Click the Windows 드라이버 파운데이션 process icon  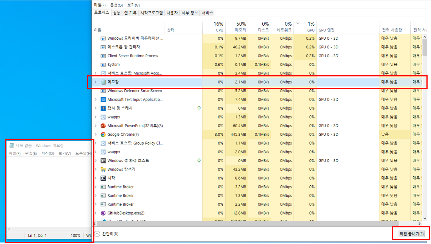click(103, 39)
